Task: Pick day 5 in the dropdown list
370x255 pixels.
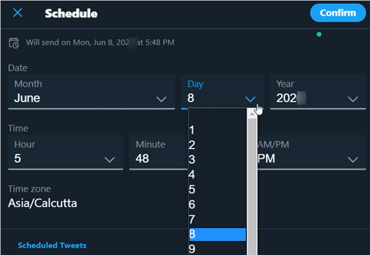Action: pyautogui.click(x=217, y=190)
